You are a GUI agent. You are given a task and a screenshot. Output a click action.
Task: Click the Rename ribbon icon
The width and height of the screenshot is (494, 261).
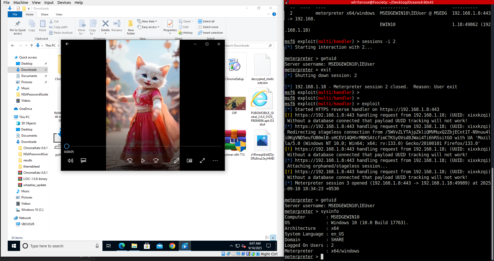pos(117,26)
